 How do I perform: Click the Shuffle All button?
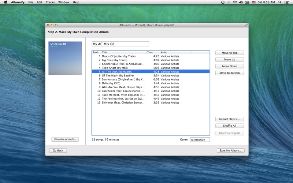pyautogui.click(x=230, y=126)
